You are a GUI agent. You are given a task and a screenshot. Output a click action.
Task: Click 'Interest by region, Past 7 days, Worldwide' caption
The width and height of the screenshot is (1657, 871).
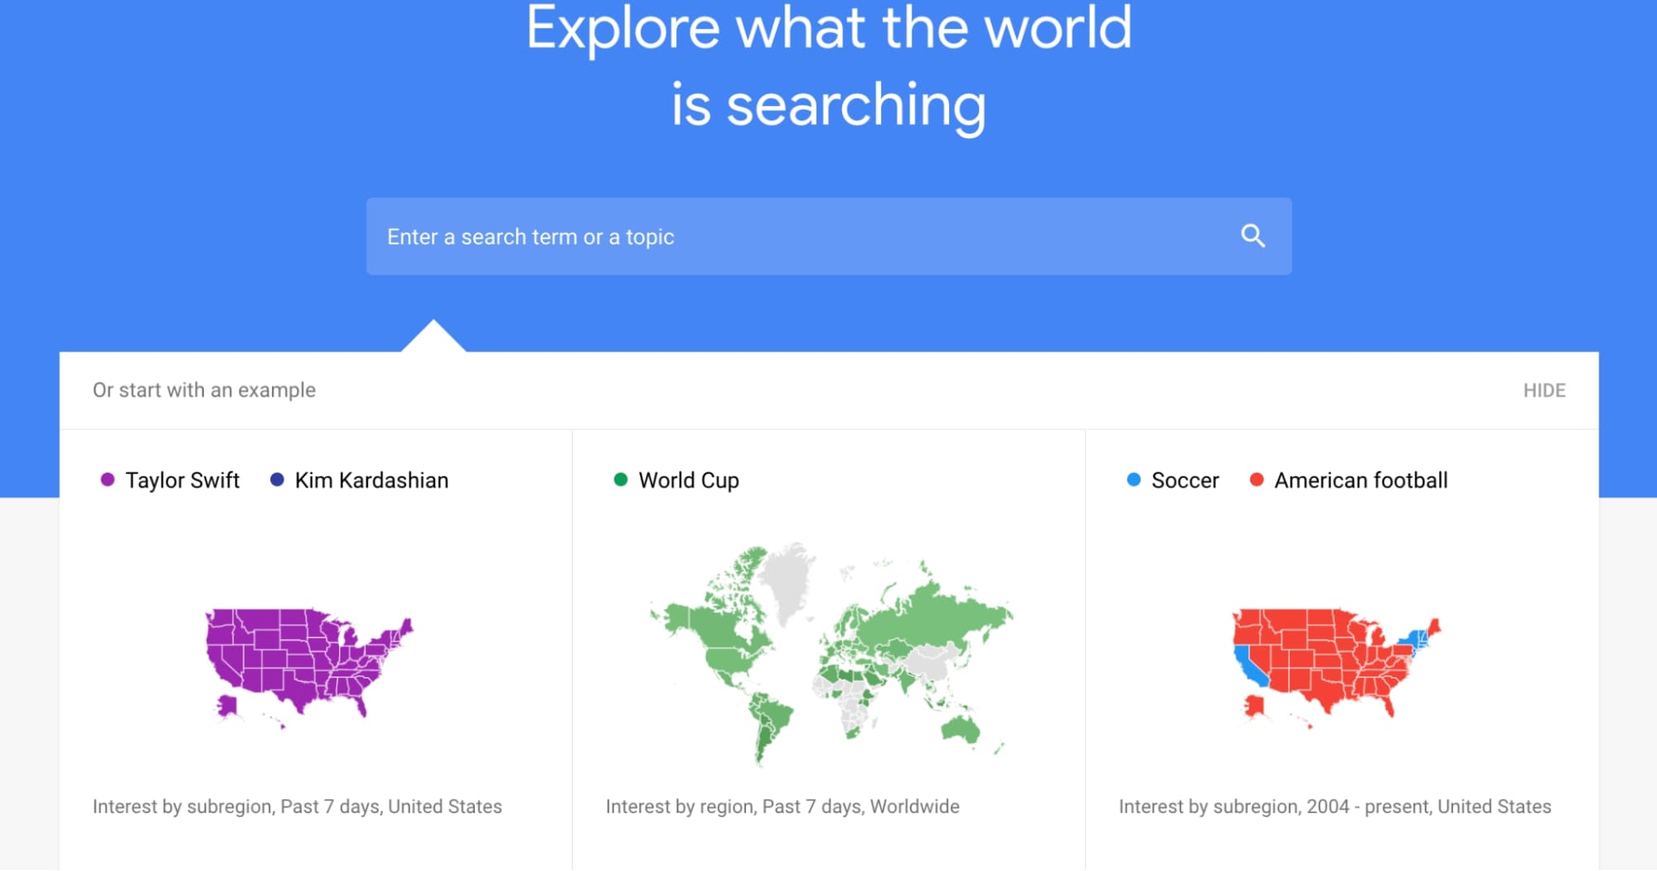point(782,806)
